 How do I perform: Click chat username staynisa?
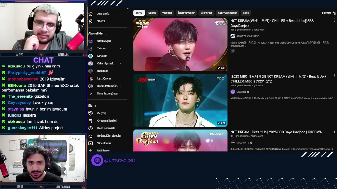[16, 109]
